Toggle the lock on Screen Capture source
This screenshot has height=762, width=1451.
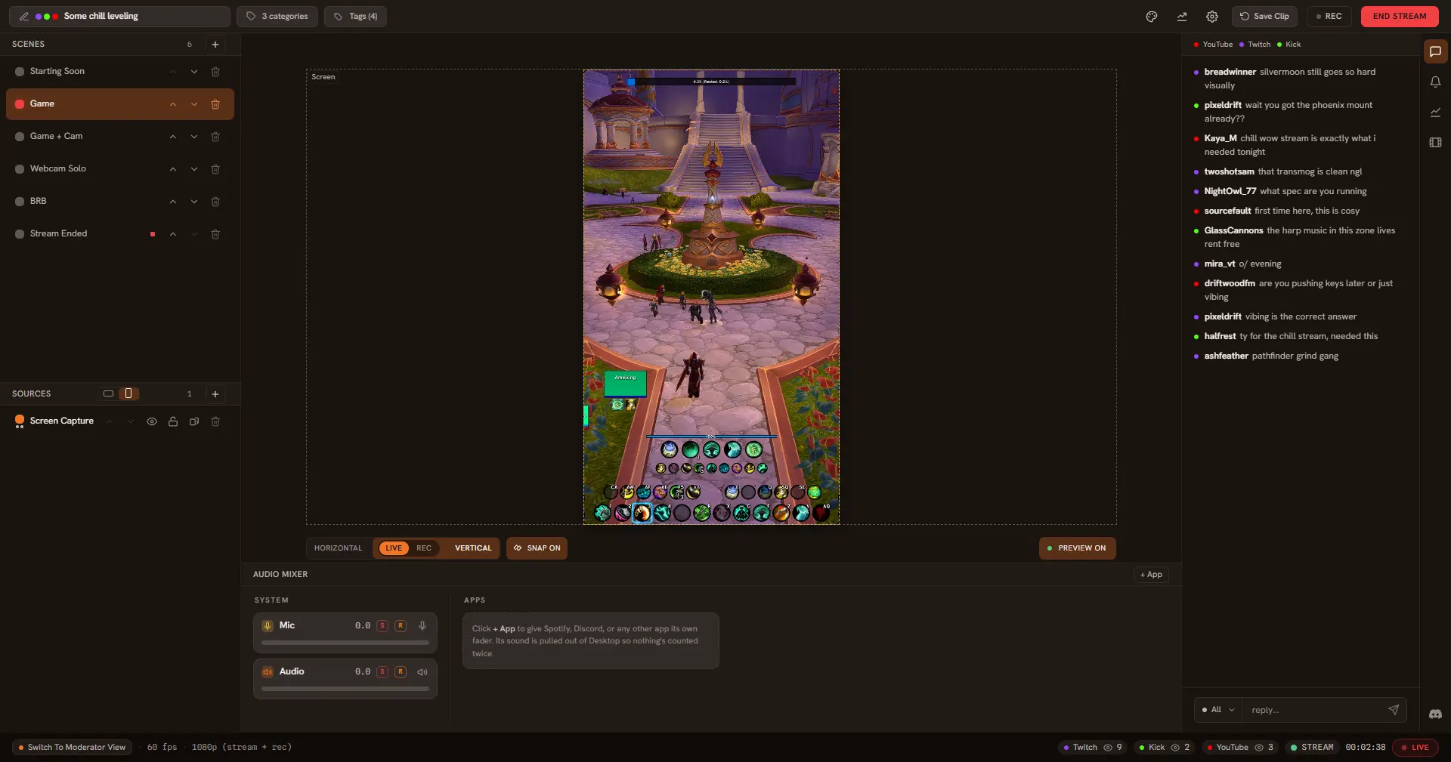(x=173, y=421)
